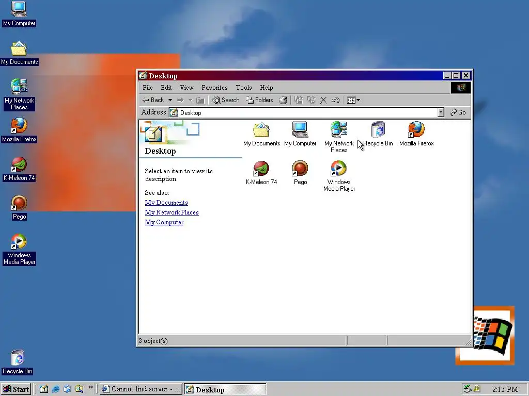Expand the Address bar dropdown

441,112
